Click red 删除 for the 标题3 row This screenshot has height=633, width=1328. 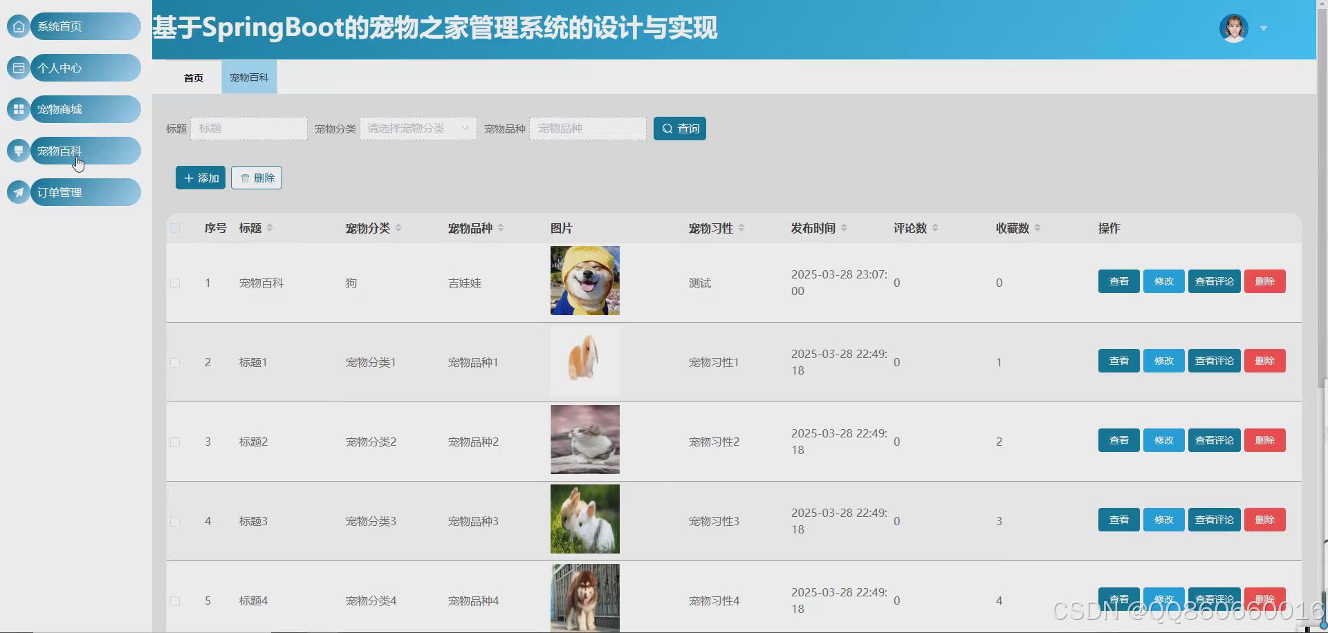click(1265, 520)
